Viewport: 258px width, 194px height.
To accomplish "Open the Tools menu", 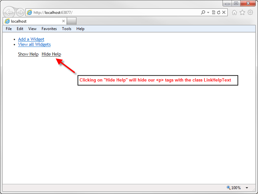I will tap(66, 29).
